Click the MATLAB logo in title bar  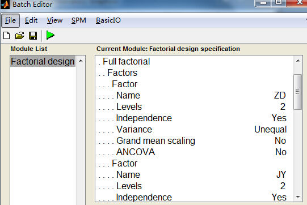point(5,5)
